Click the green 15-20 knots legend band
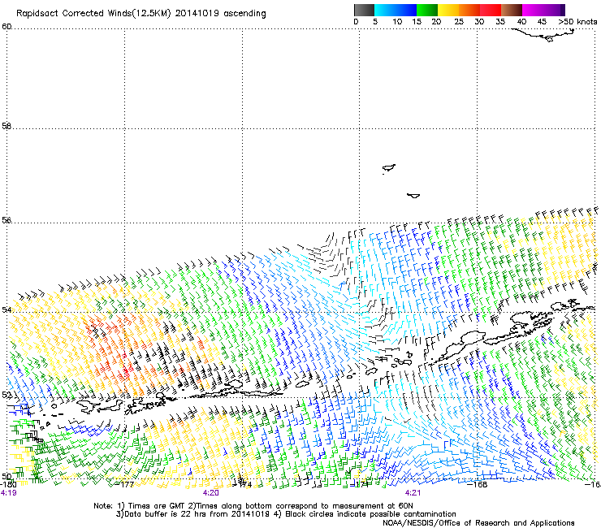 click(x=427, y=10)
